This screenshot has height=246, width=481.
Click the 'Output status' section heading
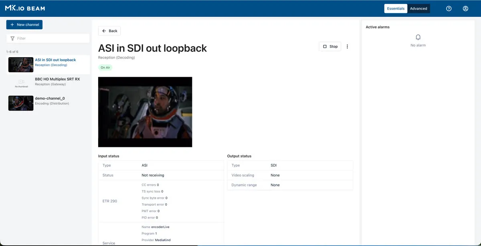tap(239, 156)
